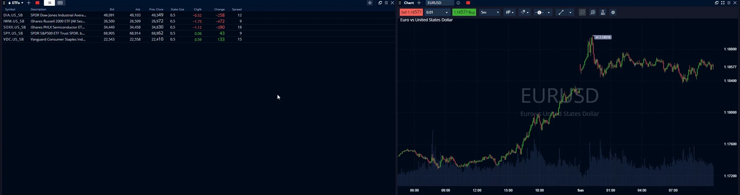740x195 pixels.
Task: Click iShares PHLX Semiconductor description
Action: coord(57,27)
